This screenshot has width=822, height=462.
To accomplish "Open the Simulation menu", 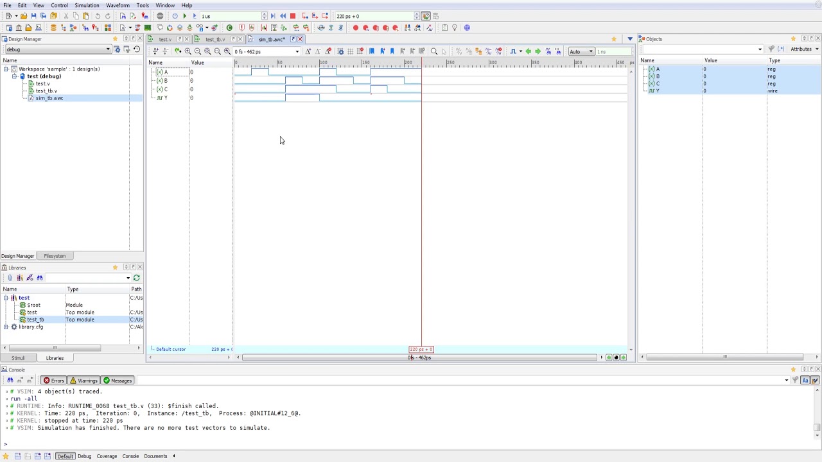I will tap(87, 5).
